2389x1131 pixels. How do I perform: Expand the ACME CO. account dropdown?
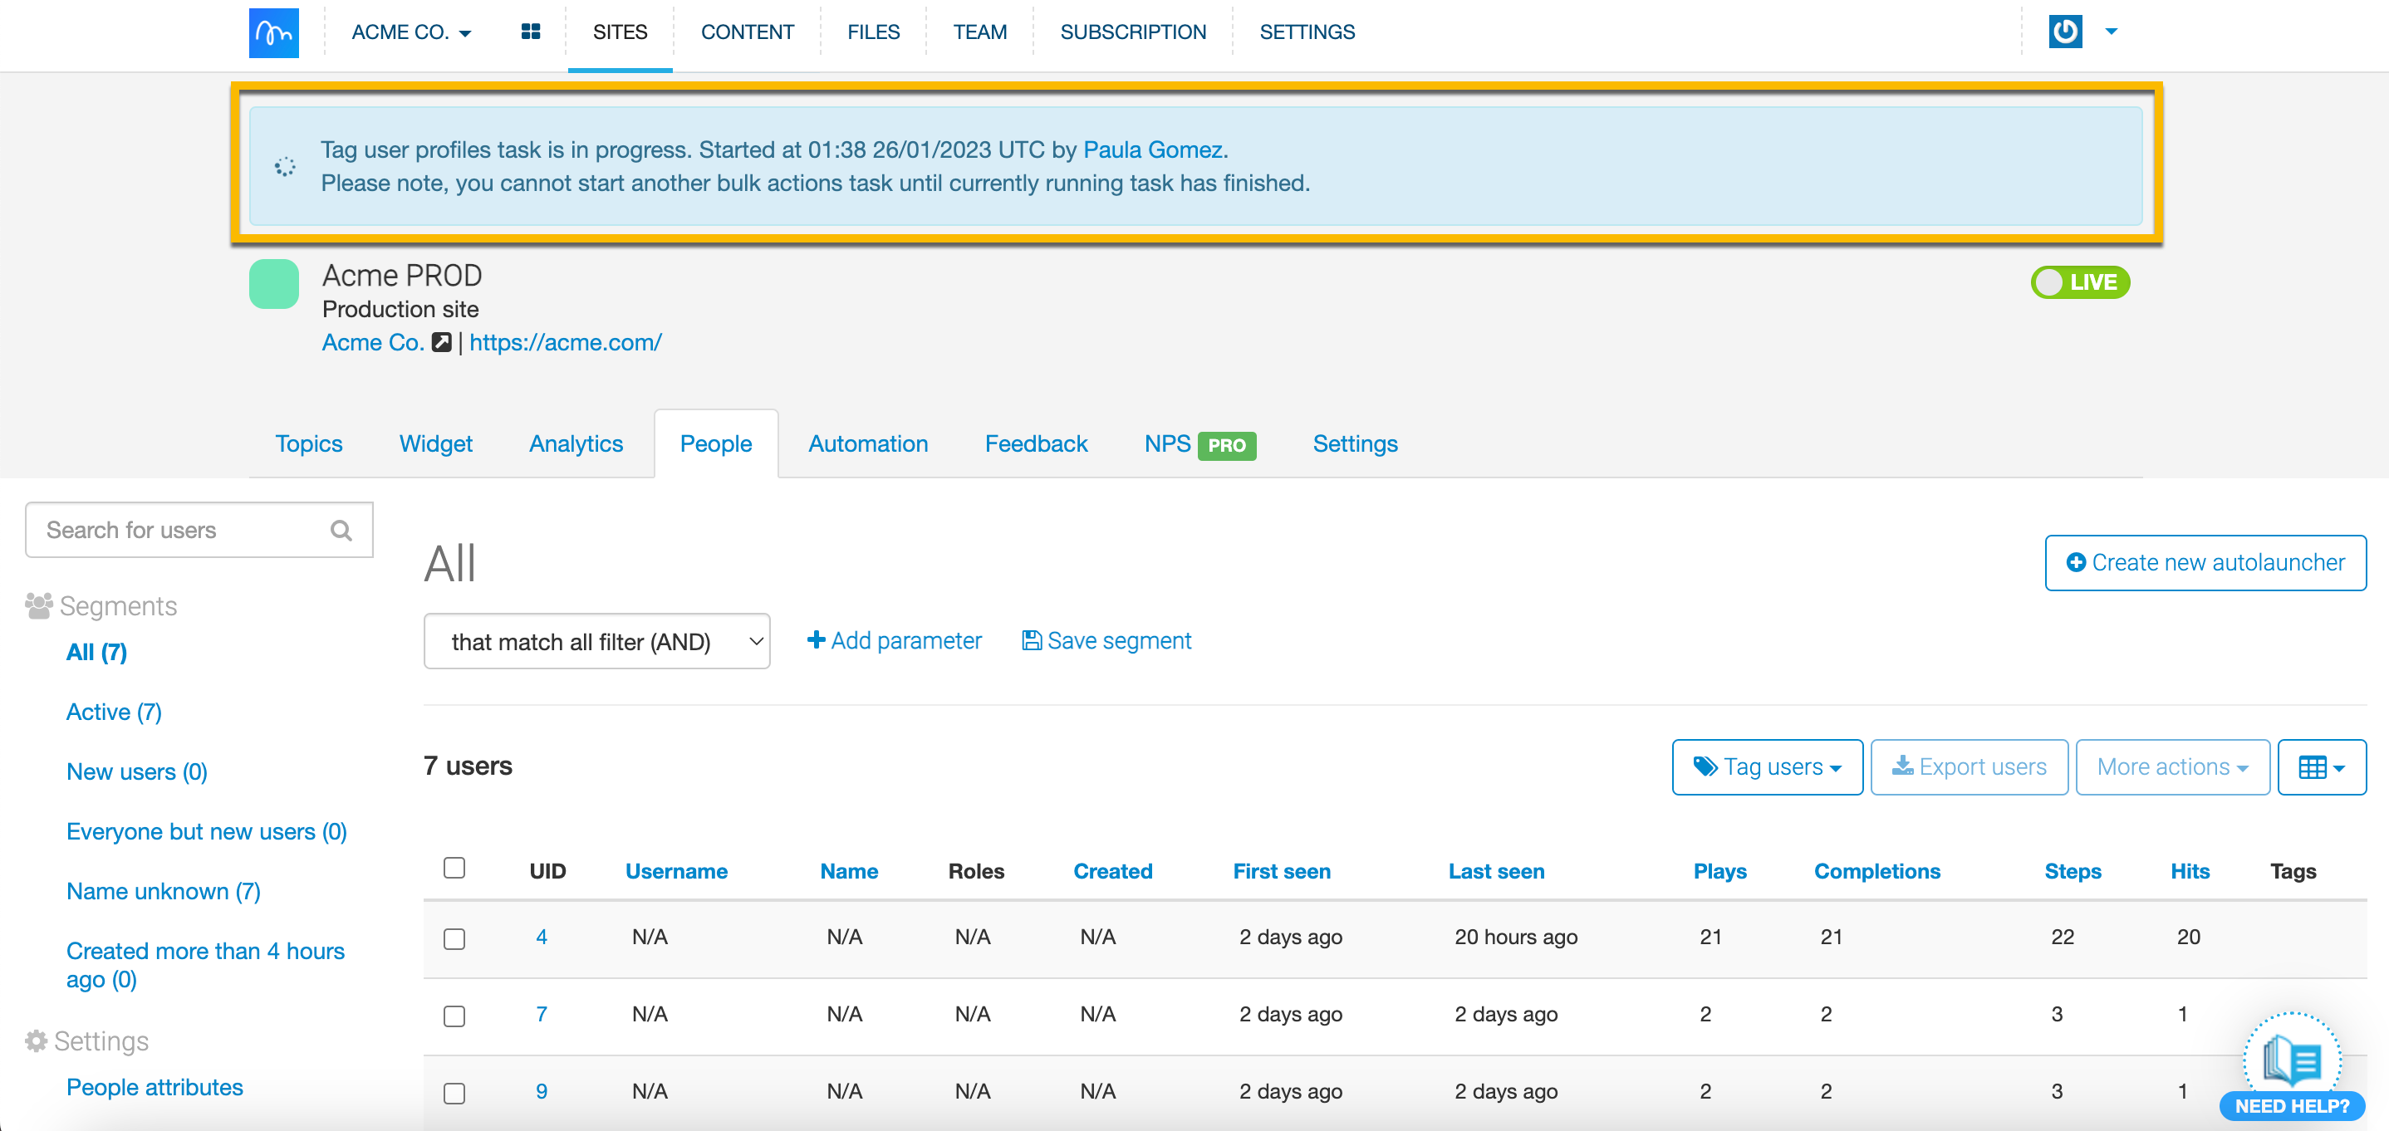point(411,32)
